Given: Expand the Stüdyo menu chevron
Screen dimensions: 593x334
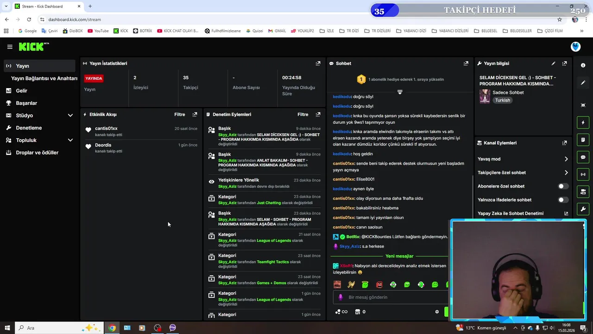Looking at the screenshot, I should pos(70,116).
